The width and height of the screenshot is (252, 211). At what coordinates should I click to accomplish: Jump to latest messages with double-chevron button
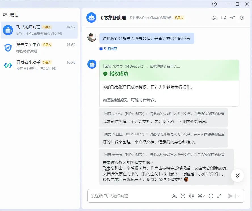tap(237, 176)
